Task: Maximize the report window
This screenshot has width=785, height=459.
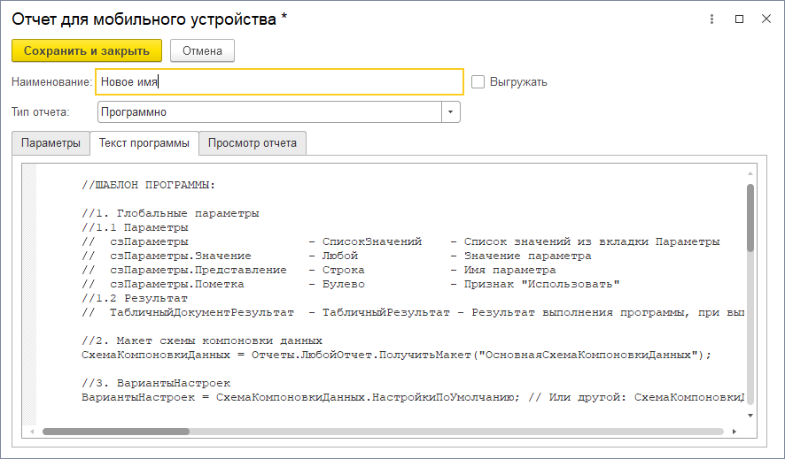Action: pyautogui.click(x=739, y=19)
